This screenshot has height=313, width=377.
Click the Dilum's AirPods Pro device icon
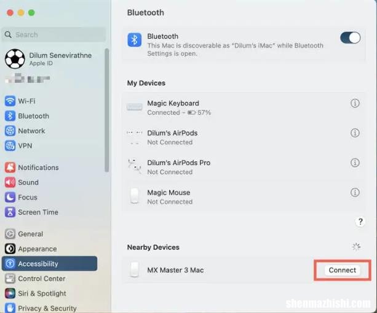pyautogui.click(x=135, y=166)
